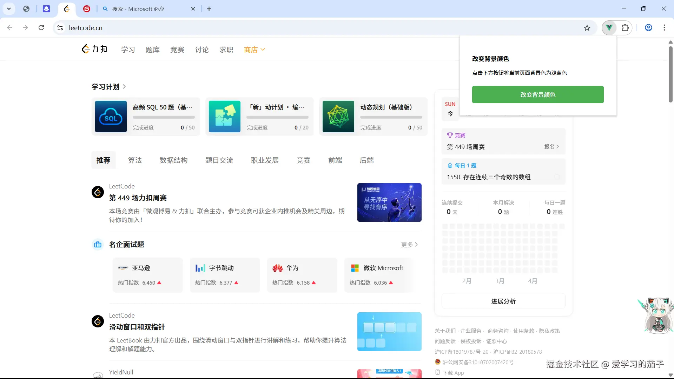Select the 推荐 feed tab

pyautogui.click(x=104, y=160)
